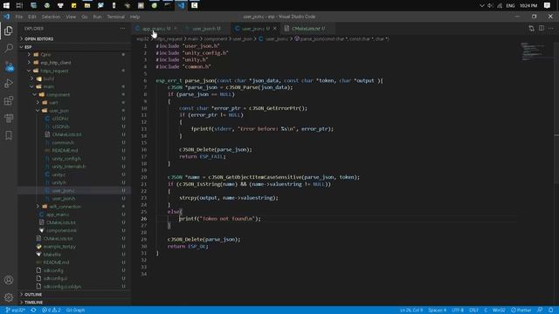Expand the uart folder
559x314 pixels.
tap(53, 103)
